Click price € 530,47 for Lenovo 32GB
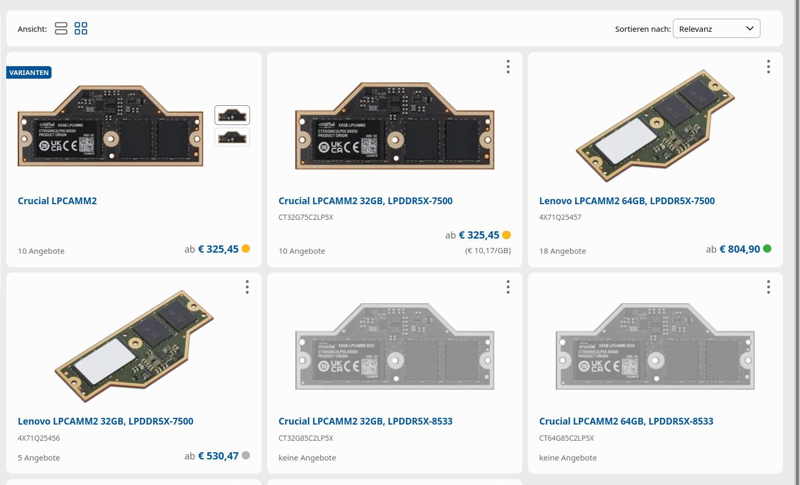 tap(218, 456)
